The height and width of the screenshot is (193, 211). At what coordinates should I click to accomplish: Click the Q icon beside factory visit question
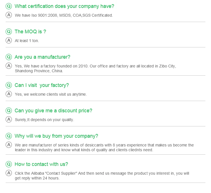tap(9, 85)
